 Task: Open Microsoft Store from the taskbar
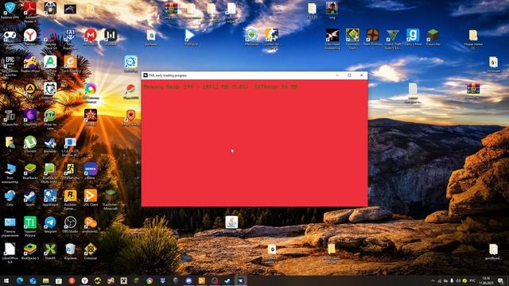58,280
